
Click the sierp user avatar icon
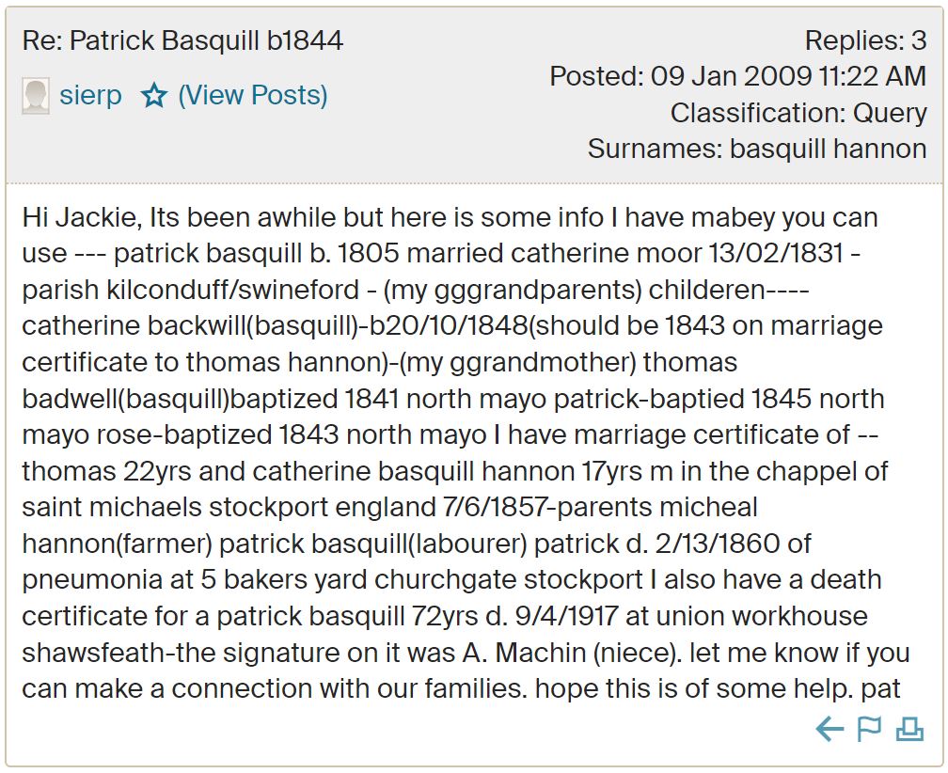pos(36,96)
